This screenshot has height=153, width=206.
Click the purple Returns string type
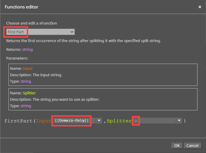(28, 50)
